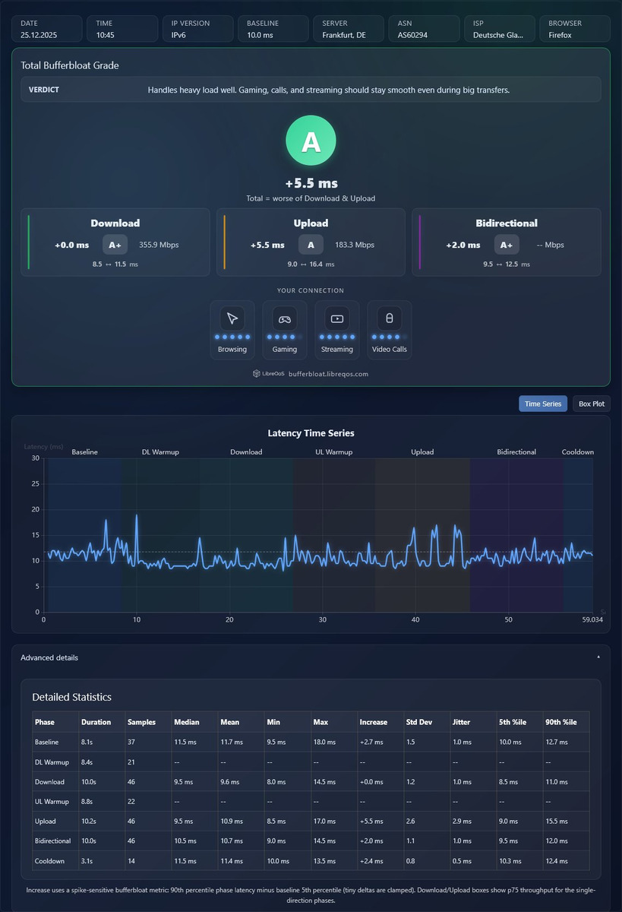This screenshot has width=622, height=912.
Task: Click the Browsing cursor icon
Action: pos(232,318)
